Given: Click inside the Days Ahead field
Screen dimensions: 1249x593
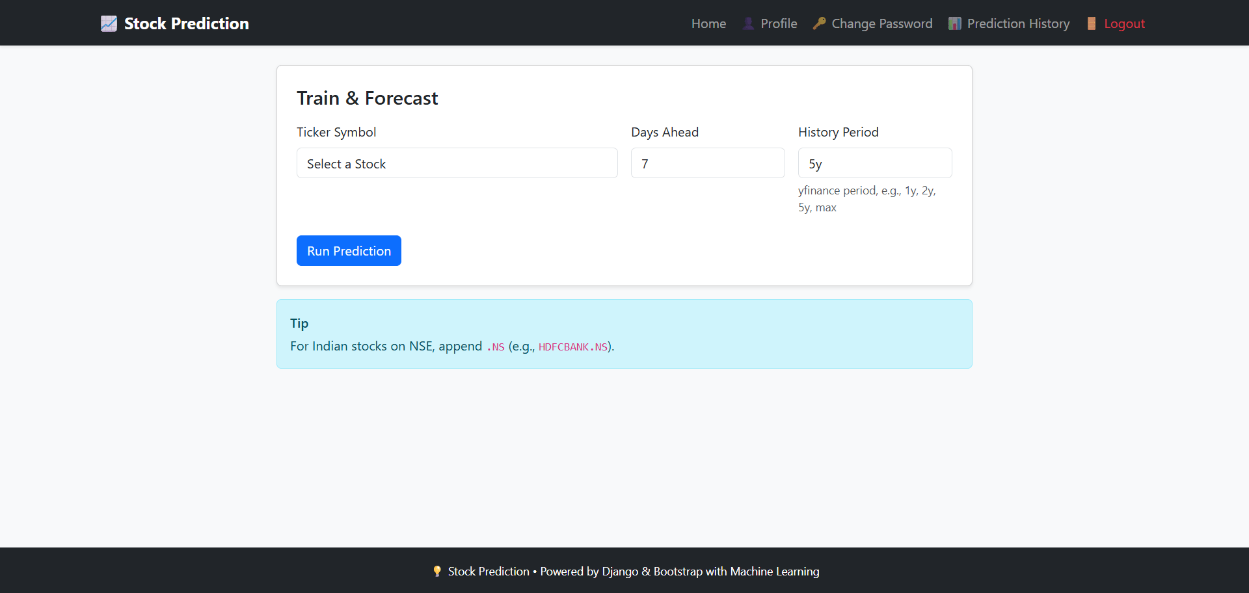Looking at the screenshot, I should pyautogui.click(x=708, y=163).
